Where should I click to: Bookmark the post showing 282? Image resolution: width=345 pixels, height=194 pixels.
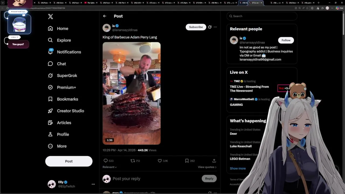(190, 161)
